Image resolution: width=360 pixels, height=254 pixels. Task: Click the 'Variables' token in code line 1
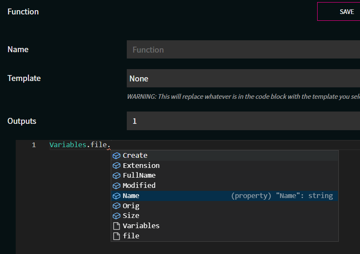(x=68, y=145)
